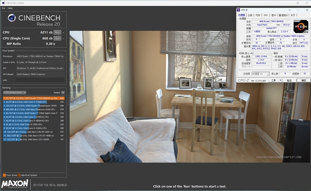311x191 pixels.
Task: Expand the CPU (Single Core) ranking dropdown
Action: click(14, 92)
